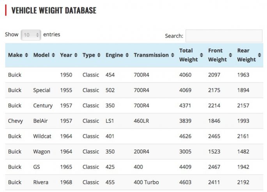Open the Show entries dropdown

pos(31,35)
